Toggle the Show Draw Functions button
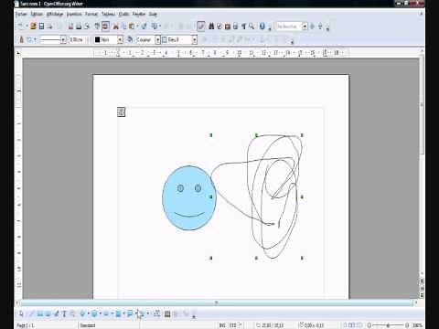The image size is (439, 329). 200,27
